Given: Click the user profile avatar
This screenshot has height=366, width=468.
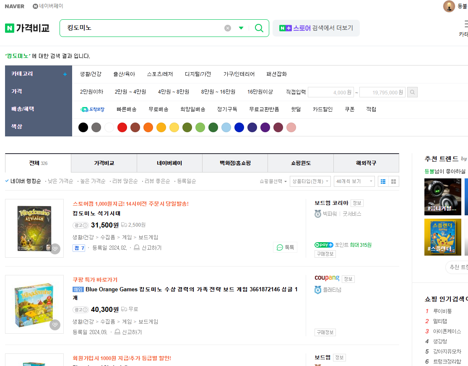Looking at the screenshot, I should click(x=449, y=6).
